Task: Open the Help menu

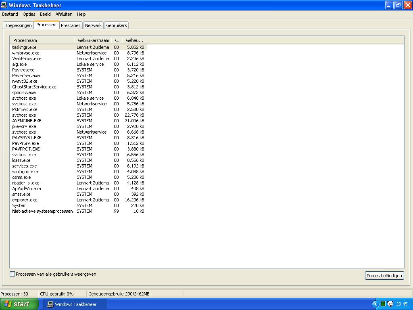Action: [x=81, y=14]
